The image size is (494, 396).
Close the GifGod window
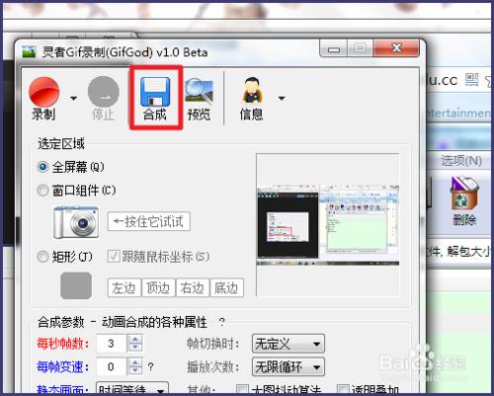(396, 48)
